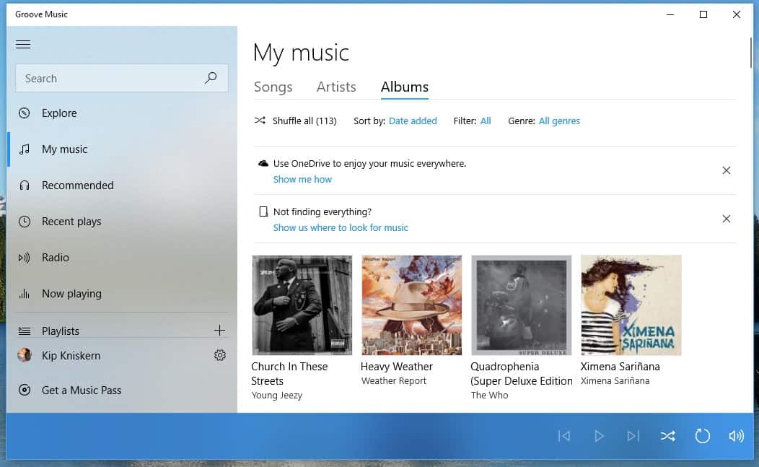Viewport: 759px width, 467px height.
Task: Click next track button
Action: [x=633, y=436]
